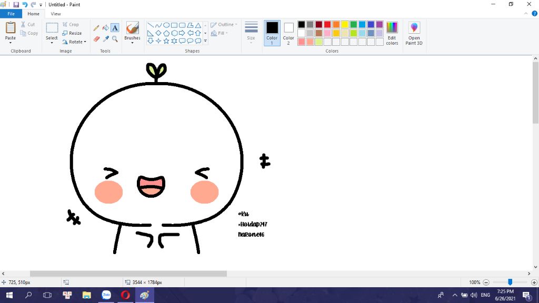
Task: Open Paint Help with the question mark
Action: pos(535,14)
